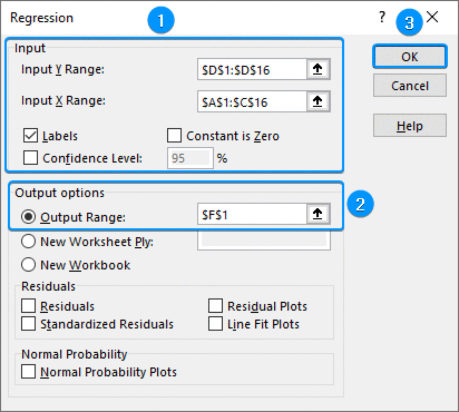Enable the Constant is Zero option

click(174, 136)
